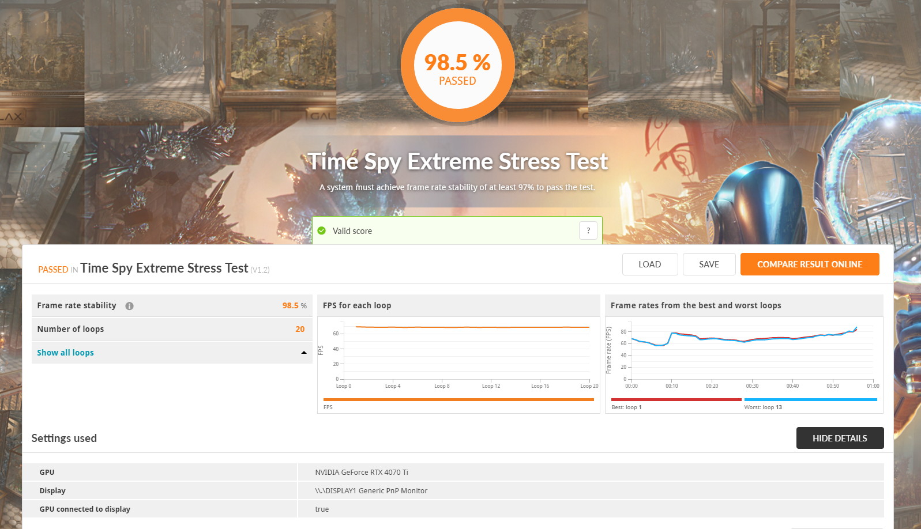Click the orange FPS legend bar
921x529 pixels.
[458, 399]
